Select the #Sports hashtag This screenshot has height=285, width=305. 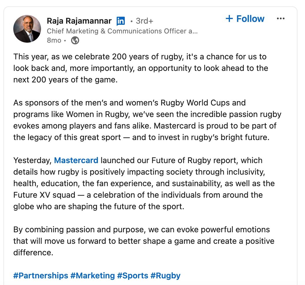point(133,275)
